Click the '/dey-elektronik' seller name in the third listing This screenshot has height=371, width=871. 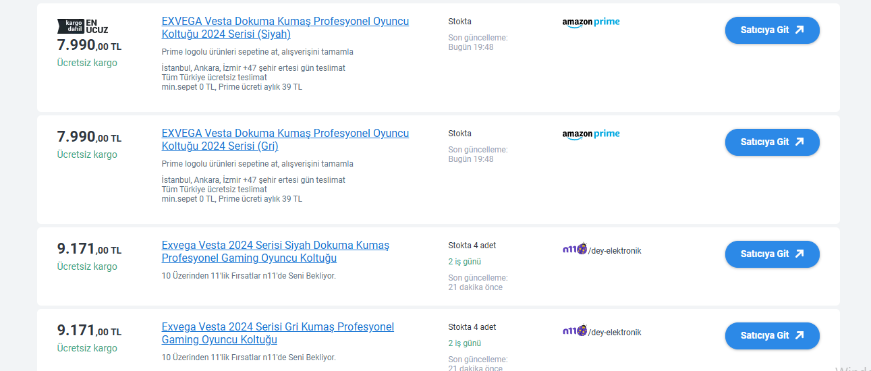[615, 251]
